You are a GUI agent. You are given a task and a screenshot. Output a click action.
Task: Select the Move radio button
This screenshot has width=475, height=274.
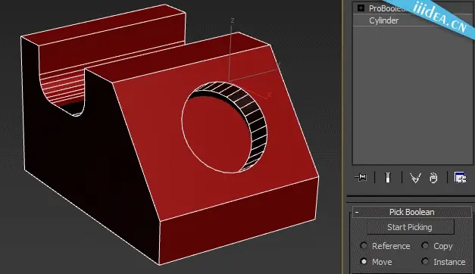click(x=364, y=261)
